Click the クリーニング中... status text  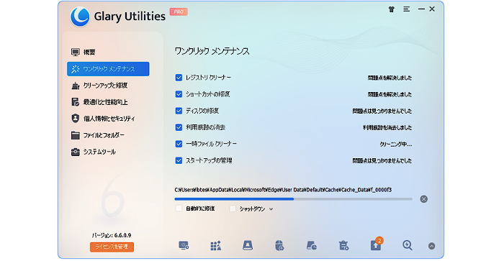click(x=396, y=144)
